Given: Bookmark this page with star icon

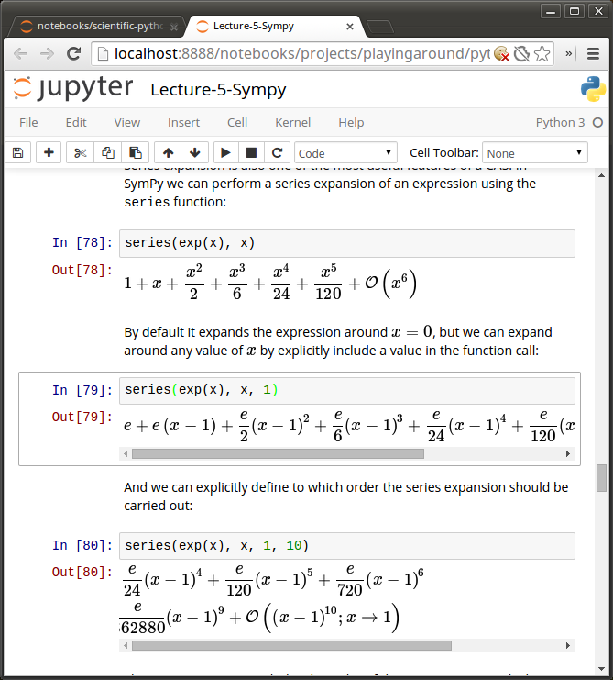Looking at the screenshot, I should pyautogui.click(x=542, y=54).
